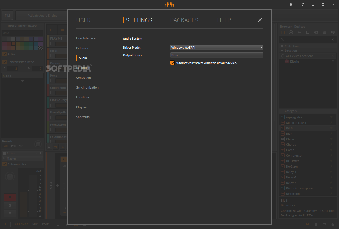339x229 pixels.
Task: Open Shortcuts settings page
Action: [x=83, y=117]
